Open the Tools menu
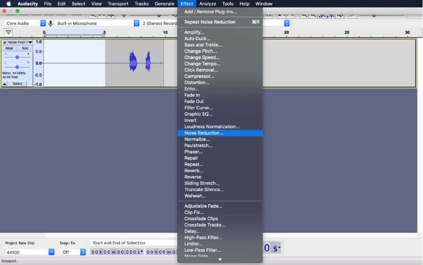 [x=227, y=4]
